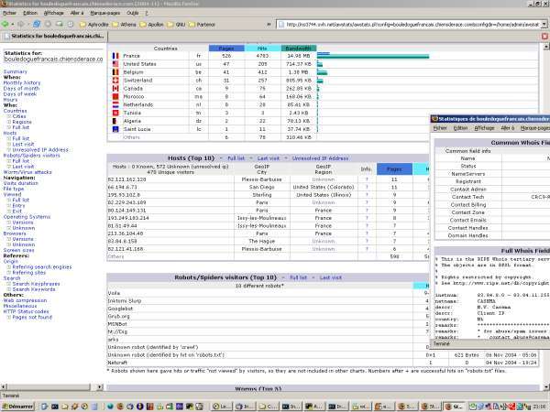
Task: Click the Démarrer start button
Action: (17, 407)
